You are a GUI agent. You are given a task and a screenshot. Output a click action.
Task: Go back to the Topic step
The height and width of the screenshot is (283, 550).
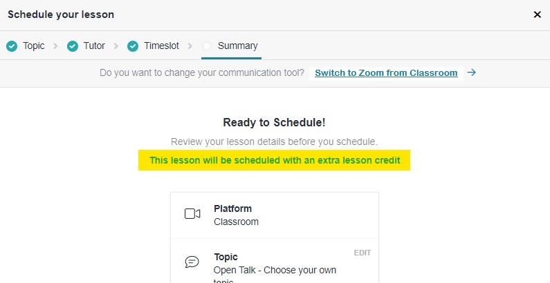coord(33,46)
